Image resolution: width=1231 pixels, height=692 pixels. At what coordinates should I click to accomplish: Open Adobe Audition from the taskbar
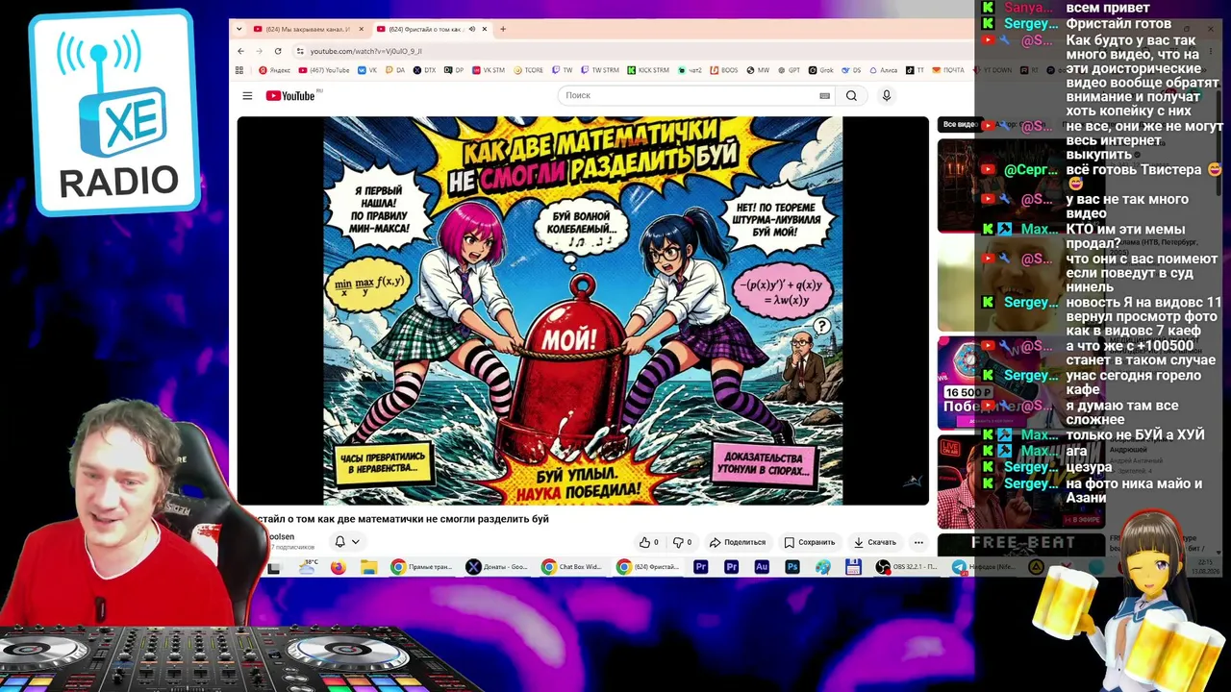[x=762, y=568]
